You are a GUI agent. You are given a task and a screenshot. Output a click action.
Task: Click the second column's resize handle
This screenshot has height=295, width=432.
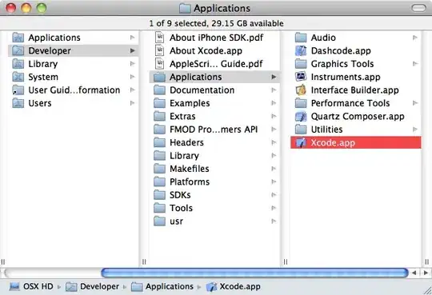[x=286, y=261]
